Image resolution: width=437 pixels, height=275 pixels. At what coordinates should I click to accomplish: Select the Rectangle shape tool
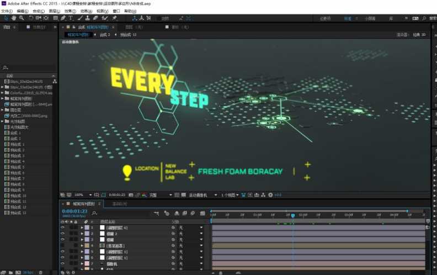coord(56,18)
